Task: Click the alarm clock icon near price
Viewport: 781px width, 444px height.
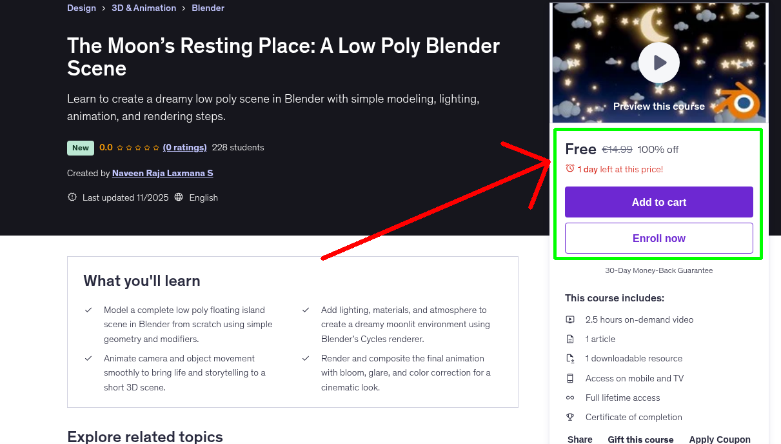Action: [x=569, y=168]
